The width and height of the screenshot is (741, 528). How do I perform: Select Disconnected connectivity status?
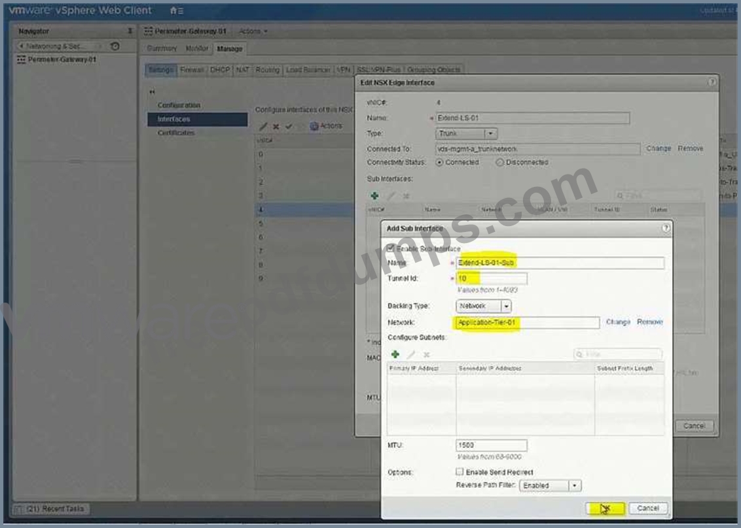[499, 162]
